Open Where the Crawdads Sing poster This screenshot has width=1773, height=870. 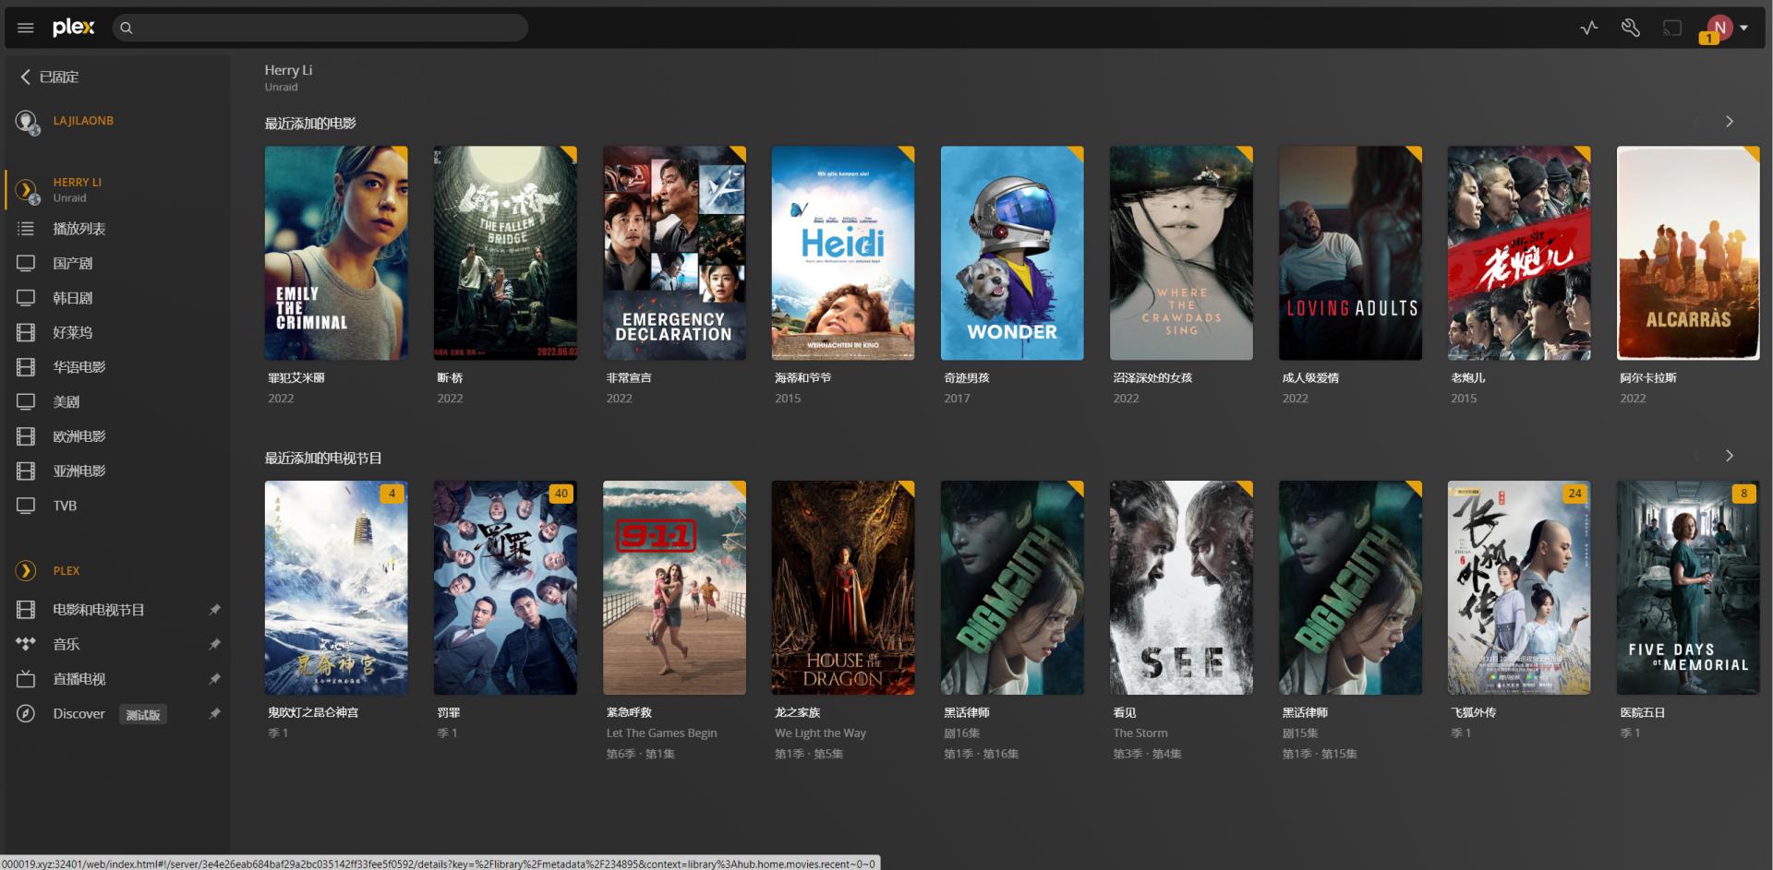pos(1181,253)
